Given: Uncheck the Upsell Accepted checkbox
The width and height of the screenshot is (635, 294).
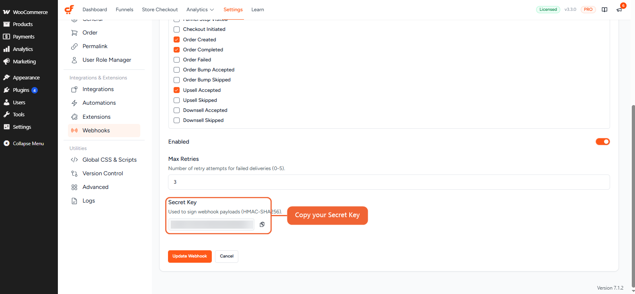Looking at the screenshot, I should pos(176,90).
